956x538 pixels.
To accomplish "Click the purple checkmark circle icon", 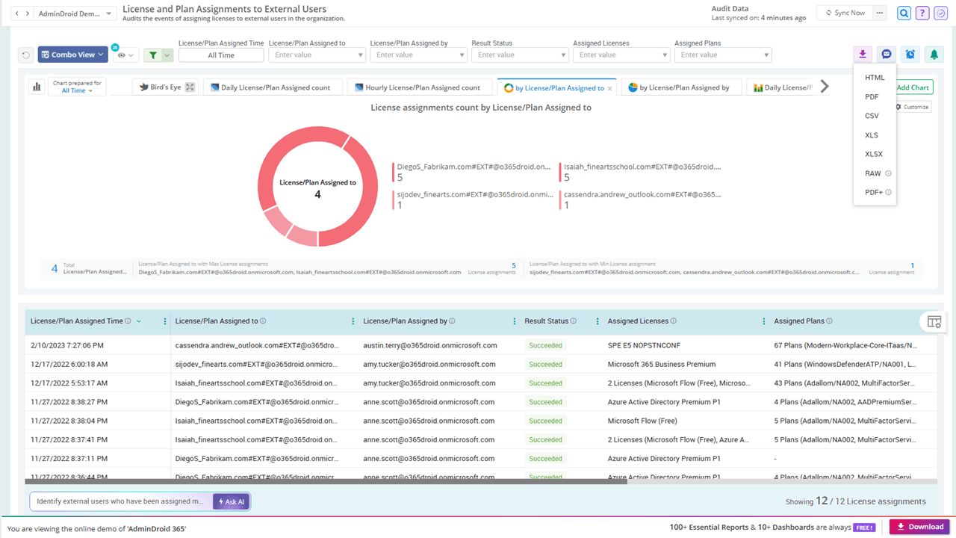I will click(940, 13).
